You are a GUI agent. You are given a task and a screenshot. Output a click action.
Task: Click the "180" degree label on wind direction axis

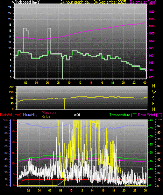click(x=12, y=98)
